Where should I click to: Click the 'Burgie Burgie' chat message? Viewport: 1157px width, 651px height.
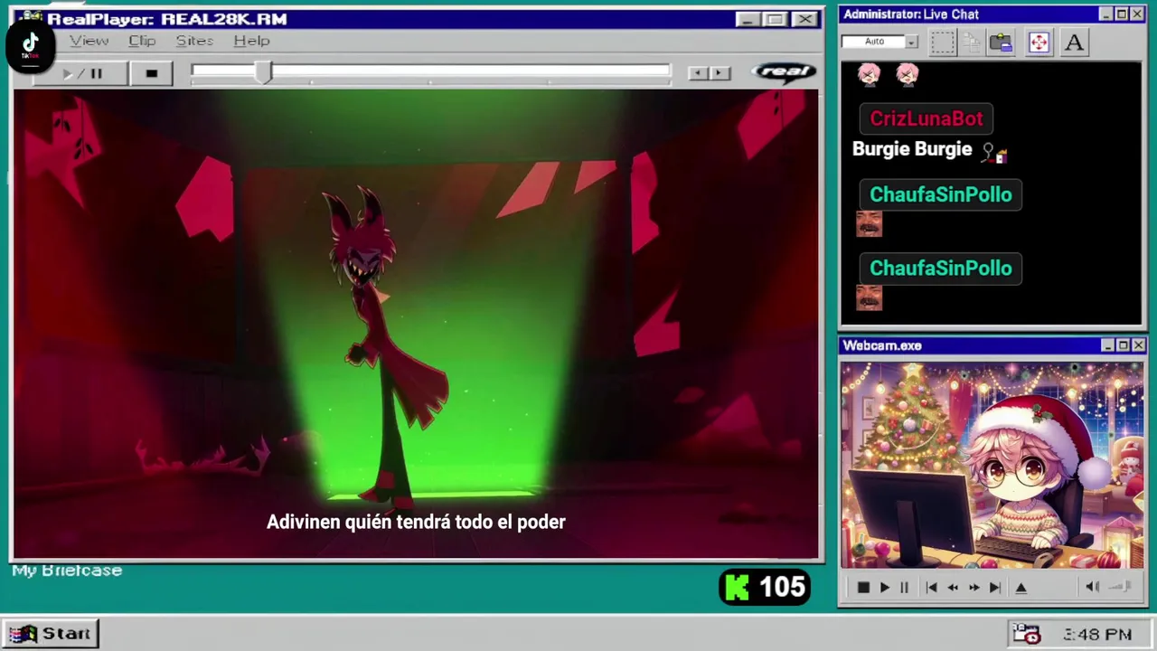coord(912,149)
